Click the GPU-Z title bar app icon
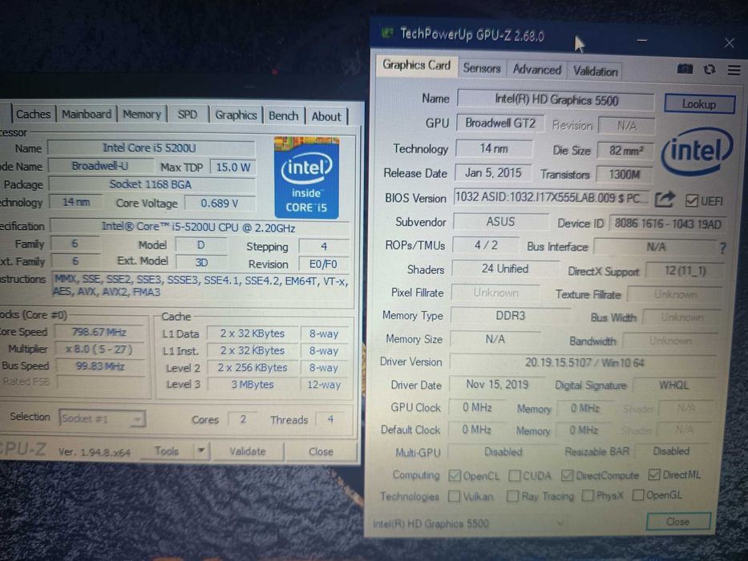 (387, 33)
